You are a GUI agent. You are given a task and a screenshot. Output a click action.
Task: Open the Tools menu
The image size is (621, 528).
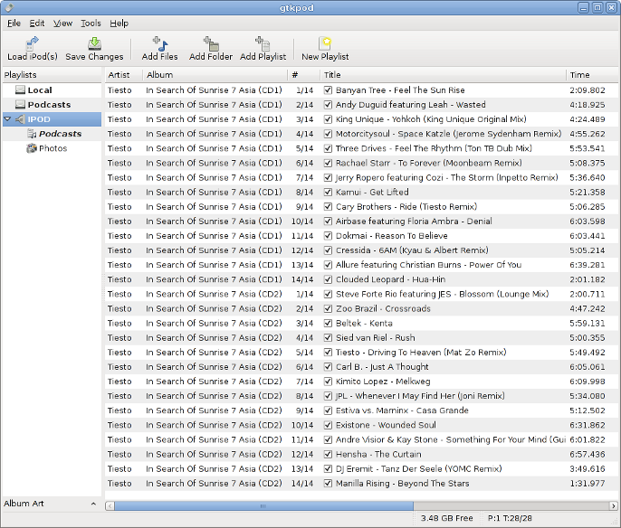pyautogui.click(x=91, y=23)
